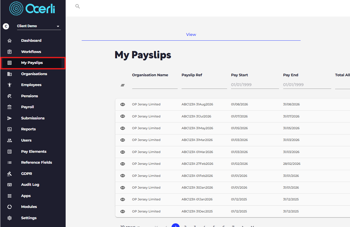Viewport: 350px width, 227px height.
Task: Open the search magnifier icon
Action: [x=78, y=6]
